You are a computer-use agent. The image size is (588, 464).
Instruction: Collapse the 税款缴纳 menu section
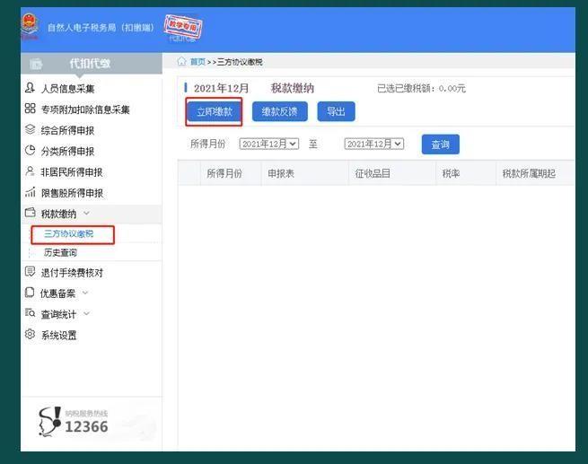86,214
